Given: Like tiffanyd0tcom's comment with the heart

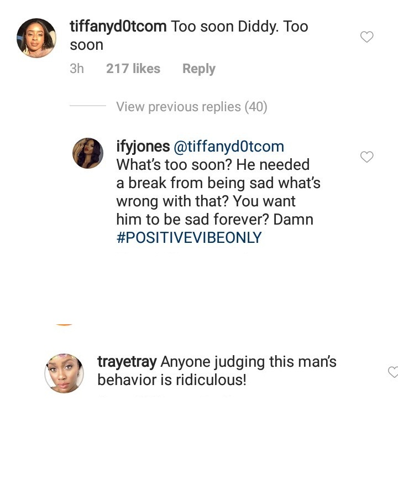Looking at the screenshot, I should [x=366, y=37].
